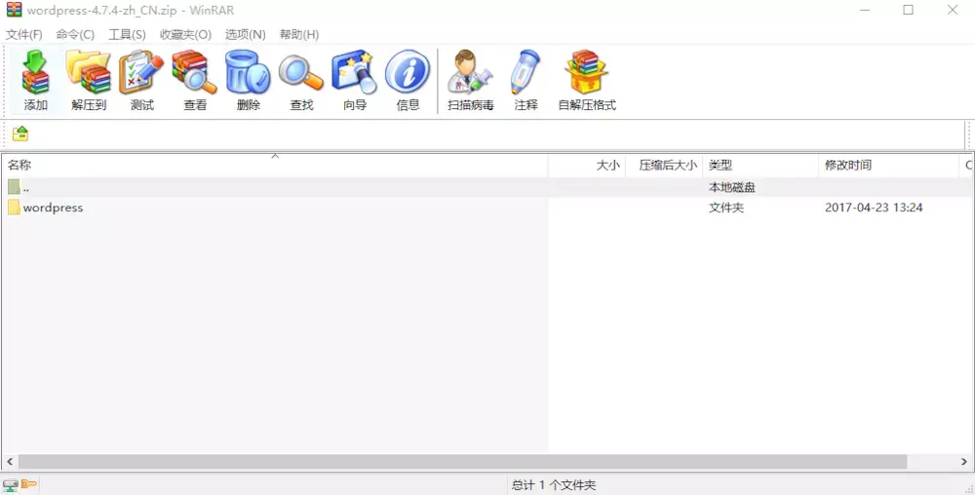Run the Test (测试) archive tool

(141, 81)
